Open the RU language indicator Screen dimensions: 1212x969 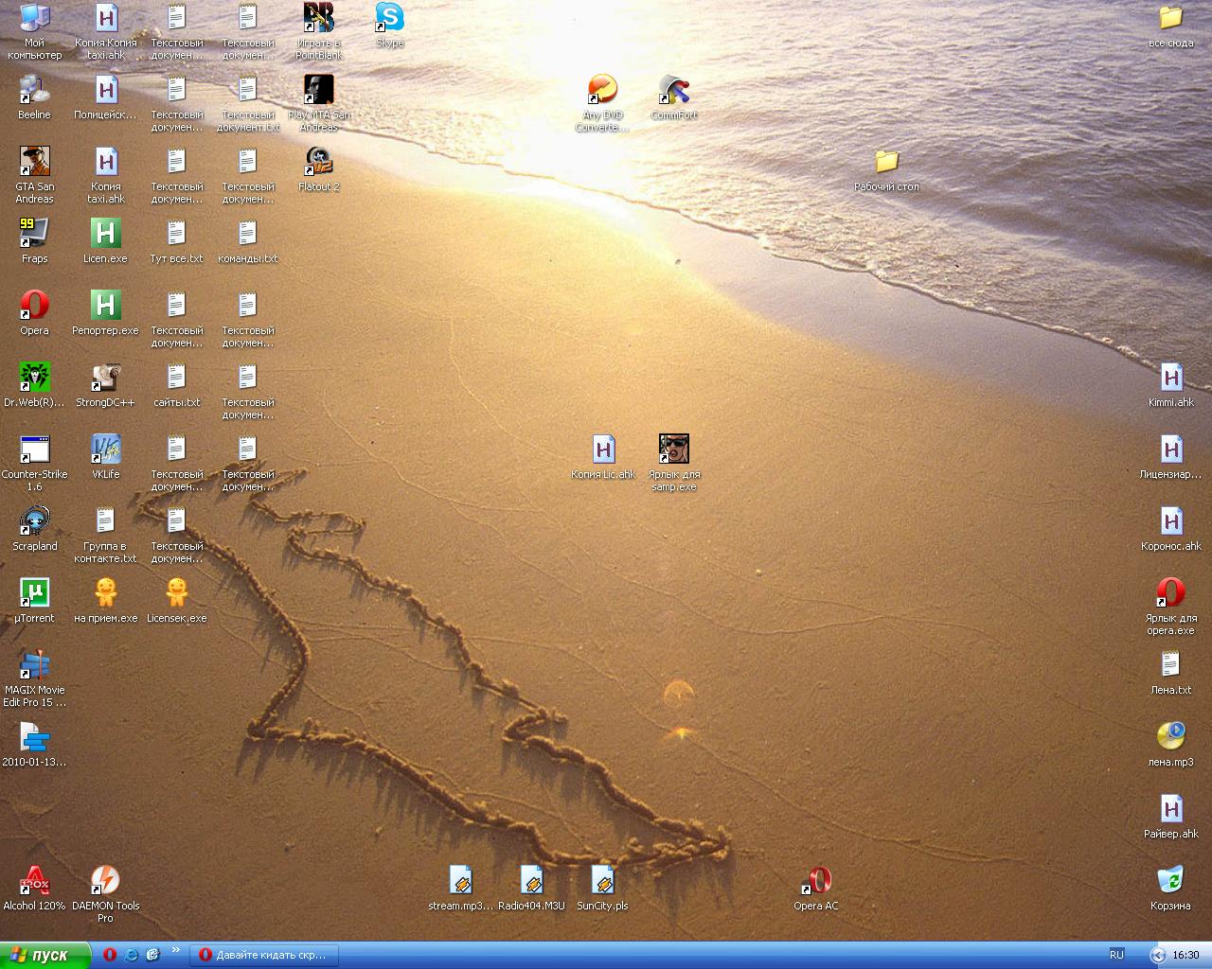[1116, 955]
